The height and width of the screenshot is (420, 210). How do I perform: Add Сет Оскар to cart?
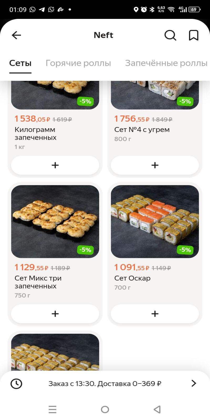[x=155, y=314]
